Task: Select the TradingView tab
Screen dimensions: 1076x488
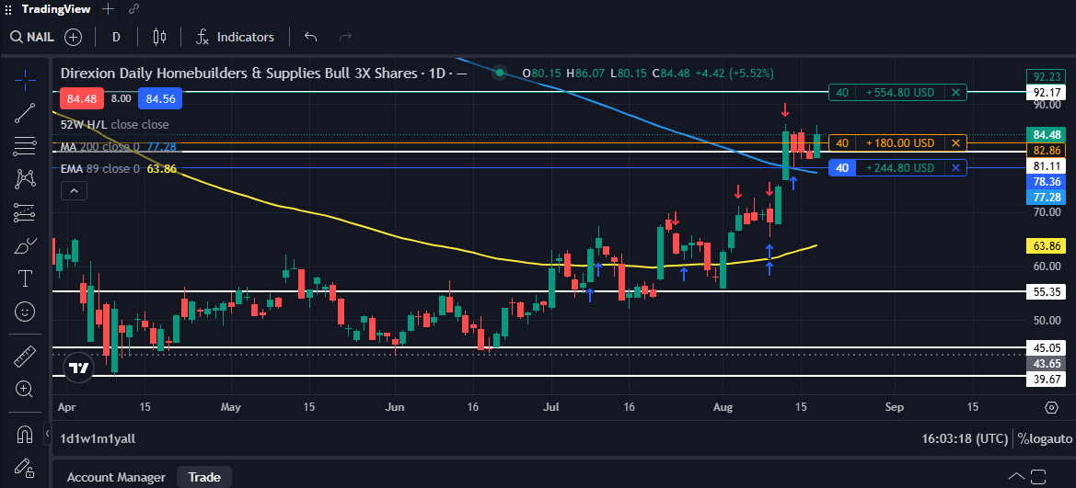Action: (x=55, y=9)
